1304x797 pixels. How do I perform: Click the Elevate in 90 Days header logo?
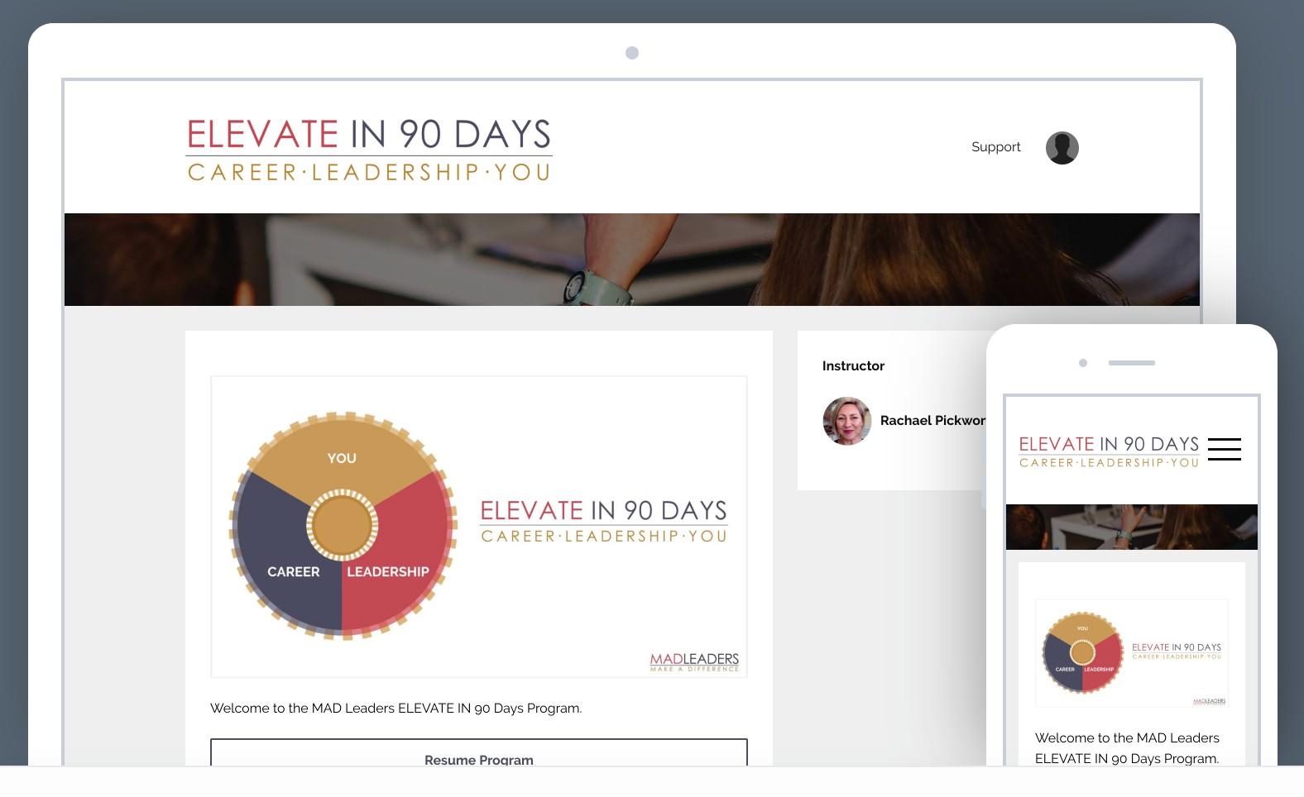click(x=369, y=150)
